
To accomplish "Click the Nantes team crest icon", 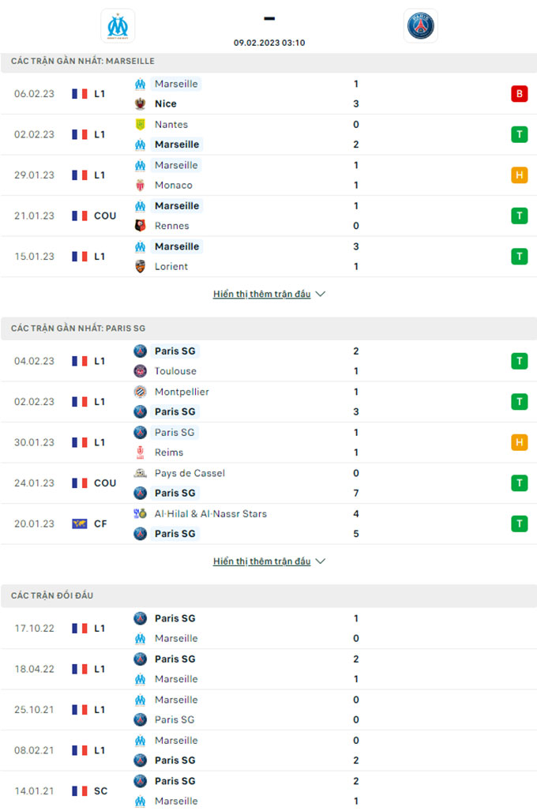I will [x=141, y=124].
